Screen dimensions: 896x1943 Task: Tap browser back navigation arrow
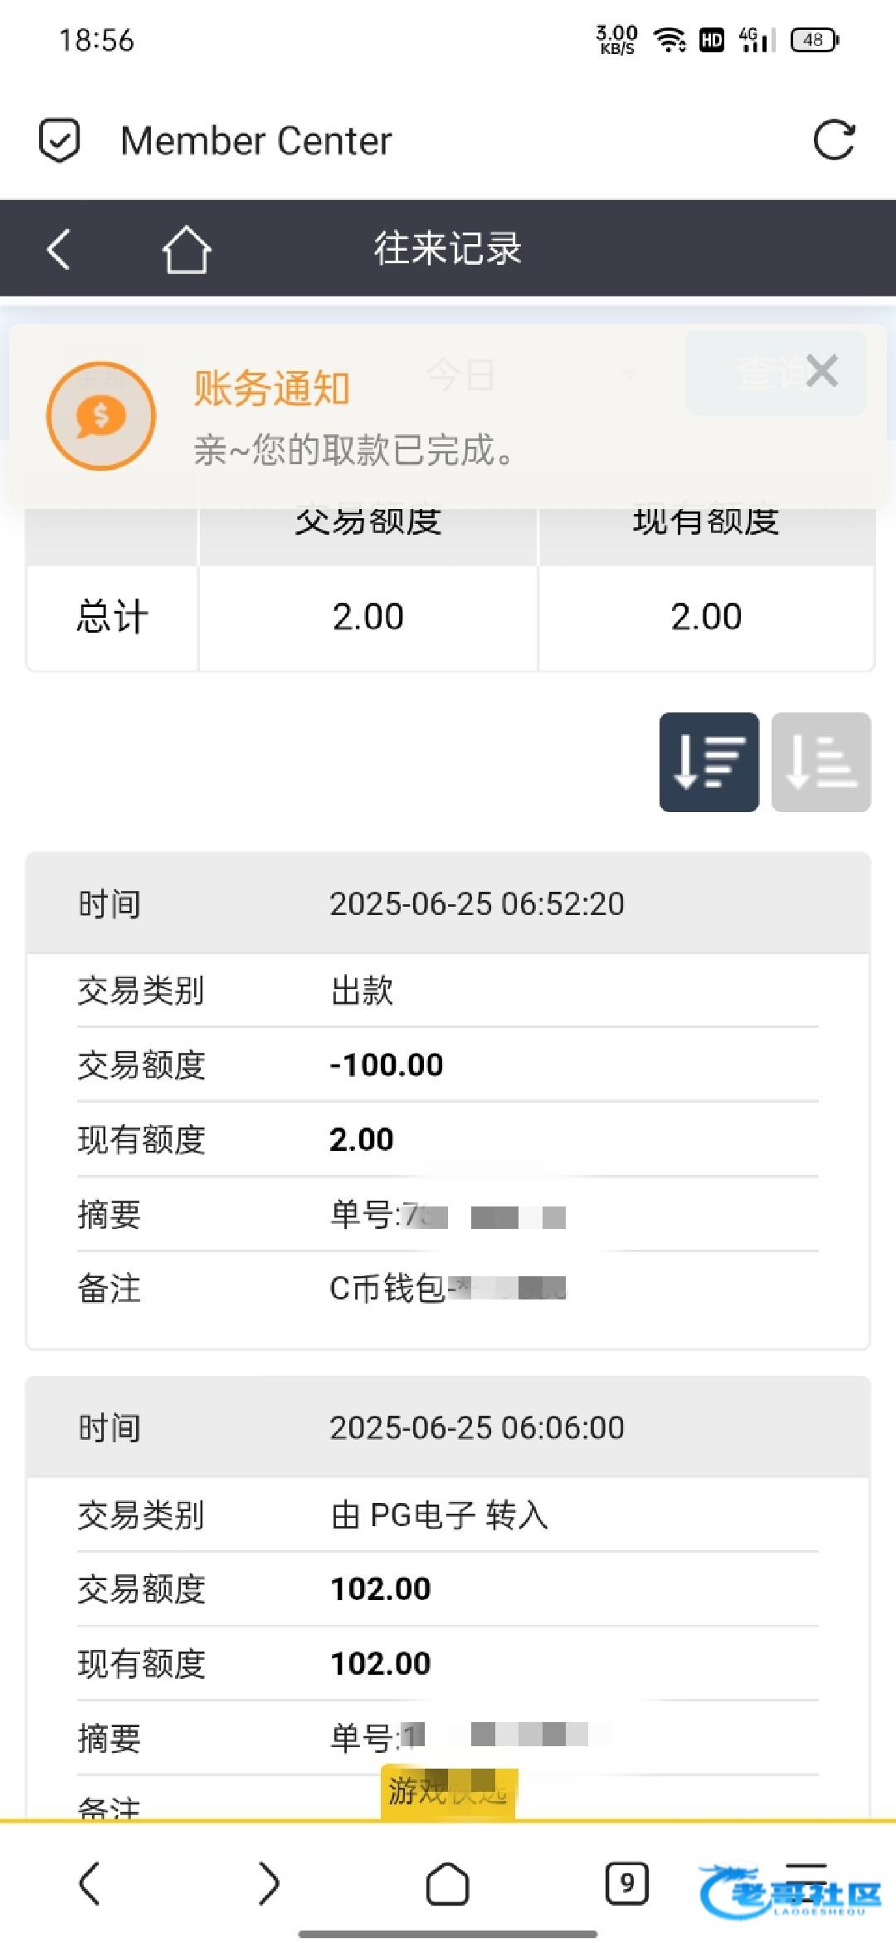coord(90,1882)
